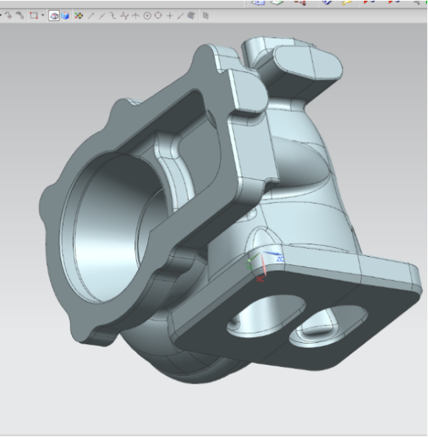Toggle Enable Snap Point icon
This screenshot has width=428, height=437.
pos(79,16)
